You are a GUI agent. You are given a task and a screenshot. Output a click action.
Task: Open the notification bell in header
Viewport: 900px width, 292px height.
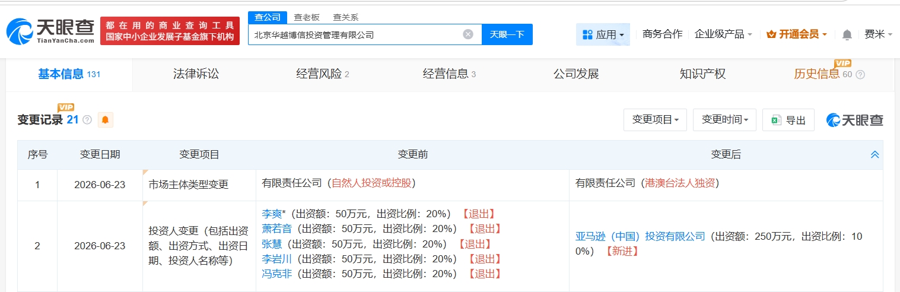(x=847, y=34)
